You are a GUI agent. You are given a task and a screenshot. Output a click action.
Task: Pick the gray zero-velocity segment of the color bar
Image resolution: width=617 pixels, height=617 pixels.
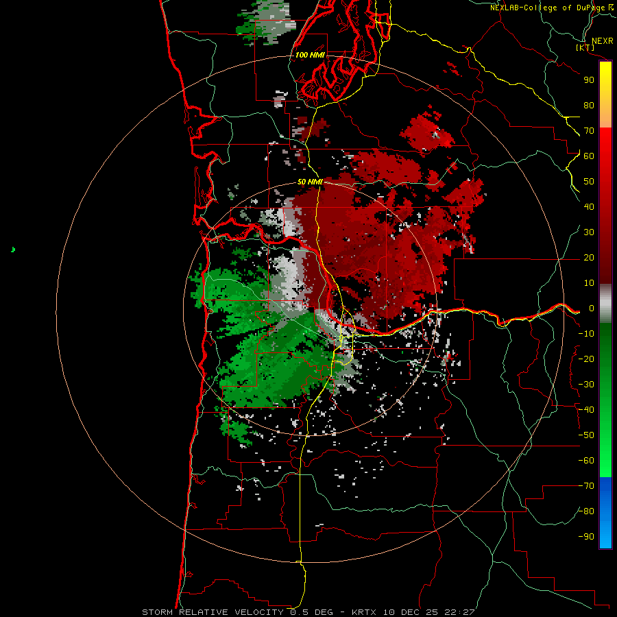click(x=605, y=304)
